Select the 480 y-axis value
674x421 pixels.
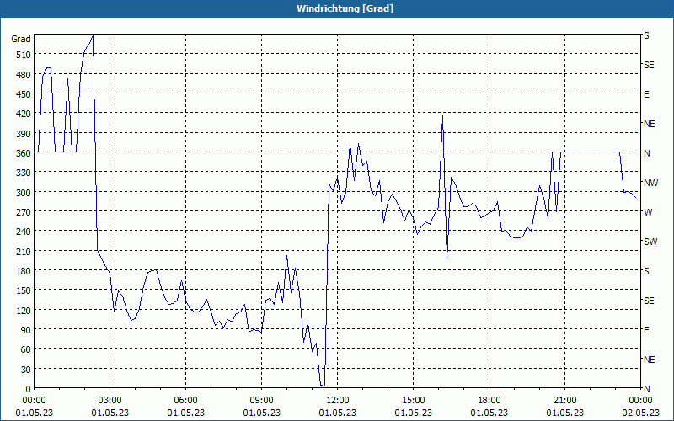(x=24, y=75)
